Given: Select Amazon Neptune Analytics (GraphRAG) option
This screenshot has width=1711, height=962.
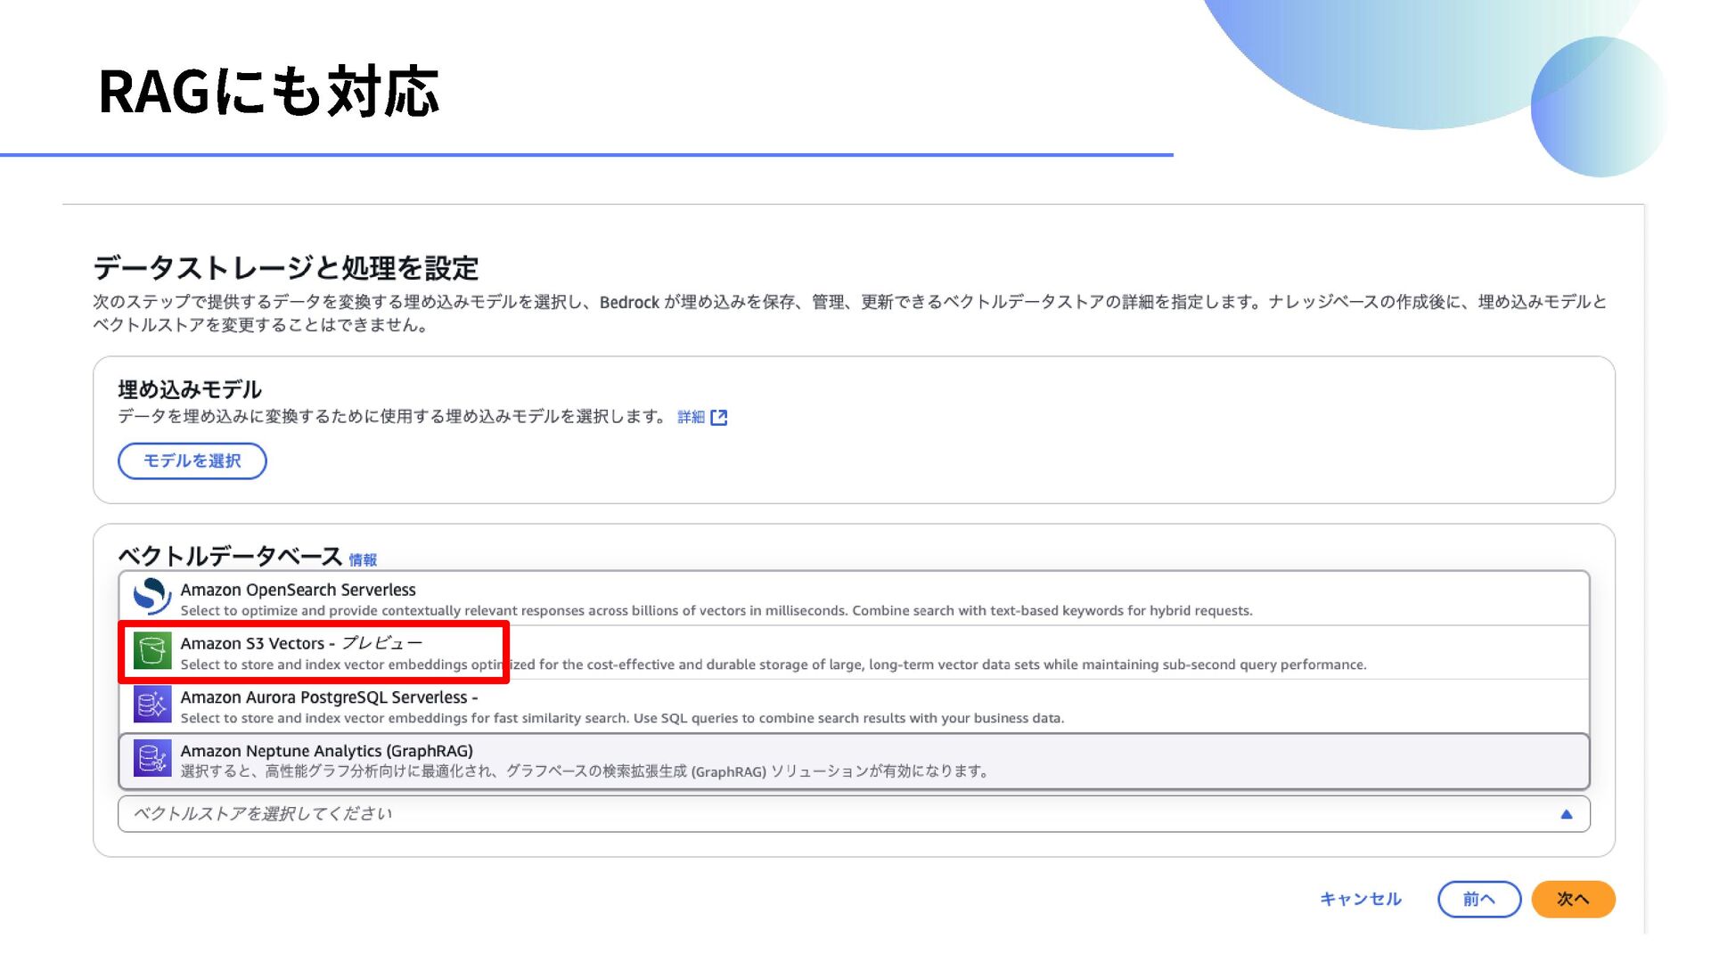Looking at the screenshot, I should point(854,761).
